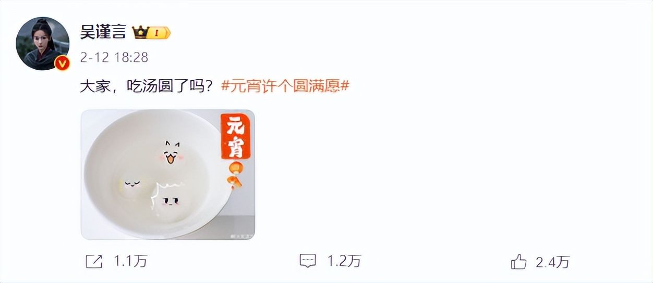Click the crown VIP level badge
This screenshot has height=283, width=653.
click(x=151, y=33)
